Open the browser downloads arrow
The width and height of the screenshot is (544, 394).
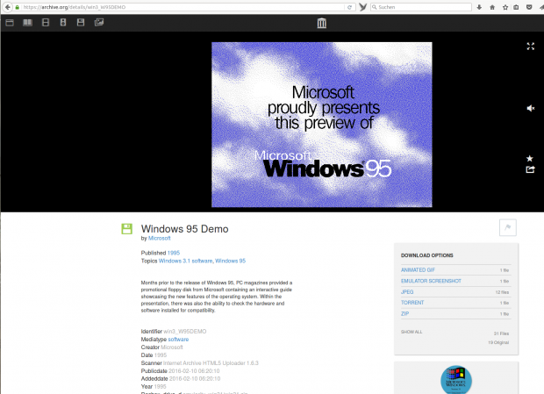click(x=479, y=7)
